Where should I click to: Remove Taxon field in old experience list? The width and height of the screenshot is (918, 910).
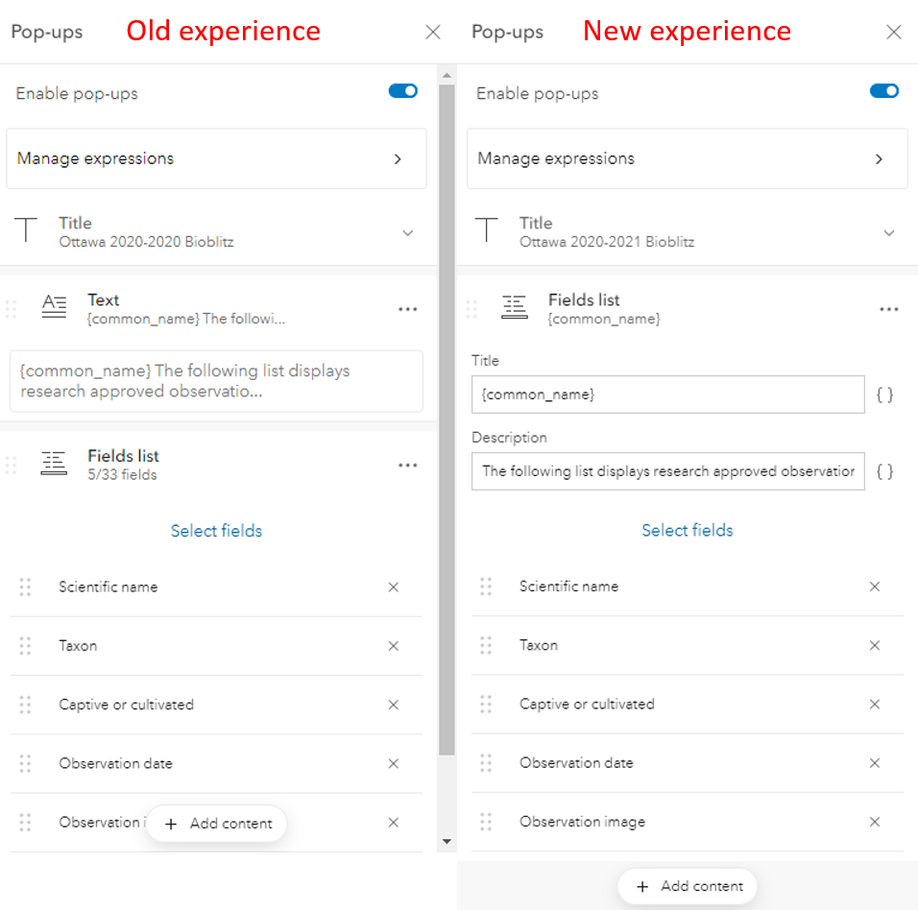tap(393, 646)
